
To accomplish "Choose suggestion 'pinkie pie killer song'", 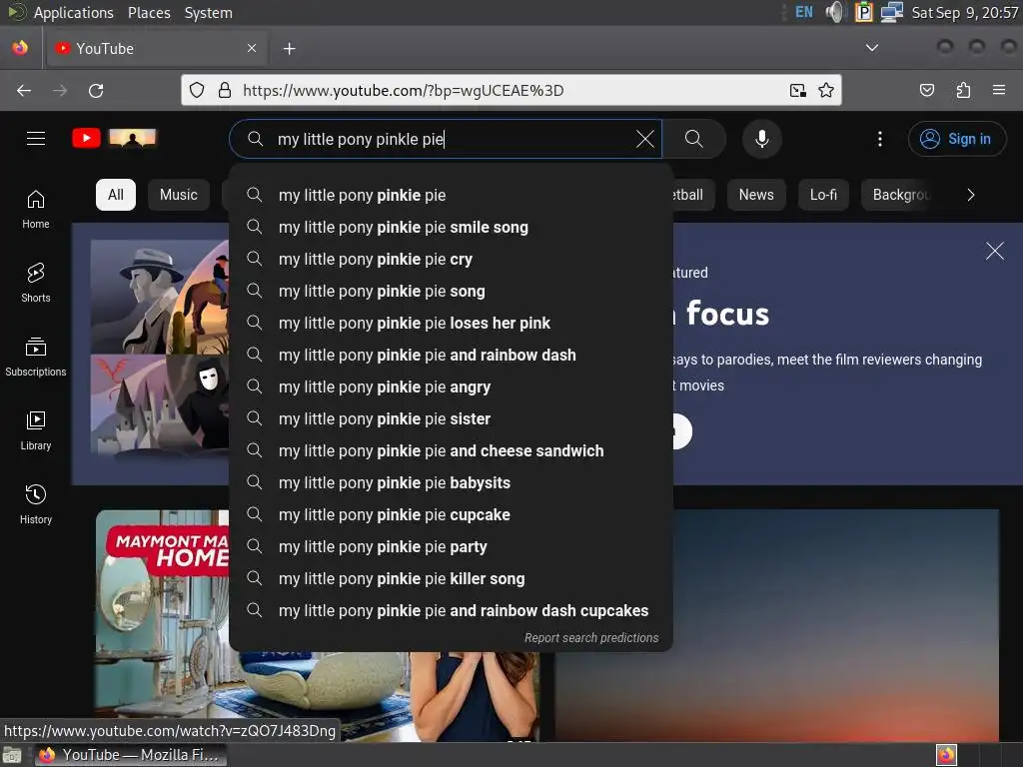I will tap(451, 578).
